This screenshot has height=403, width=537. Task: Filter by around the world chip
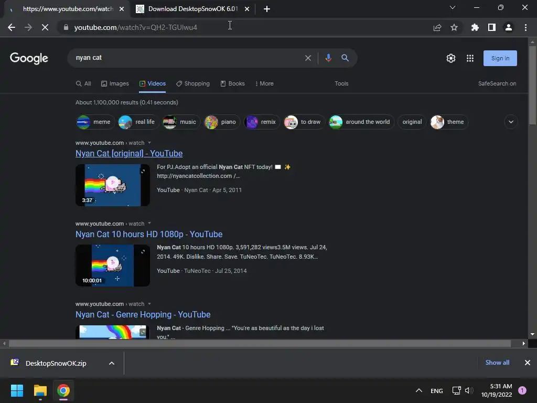pos(361,122)
